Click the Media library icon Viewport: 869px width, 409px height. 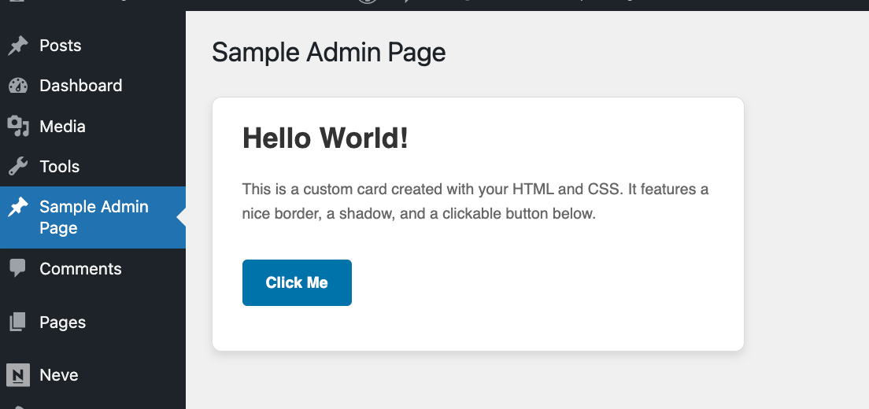coord(17,126)
